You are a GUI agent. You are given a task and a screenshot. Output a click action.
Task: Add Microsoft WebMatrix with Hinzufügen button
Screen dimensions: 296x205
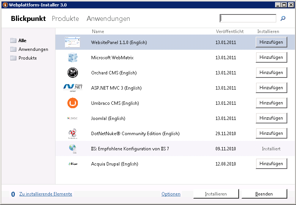tap(271, 57)
